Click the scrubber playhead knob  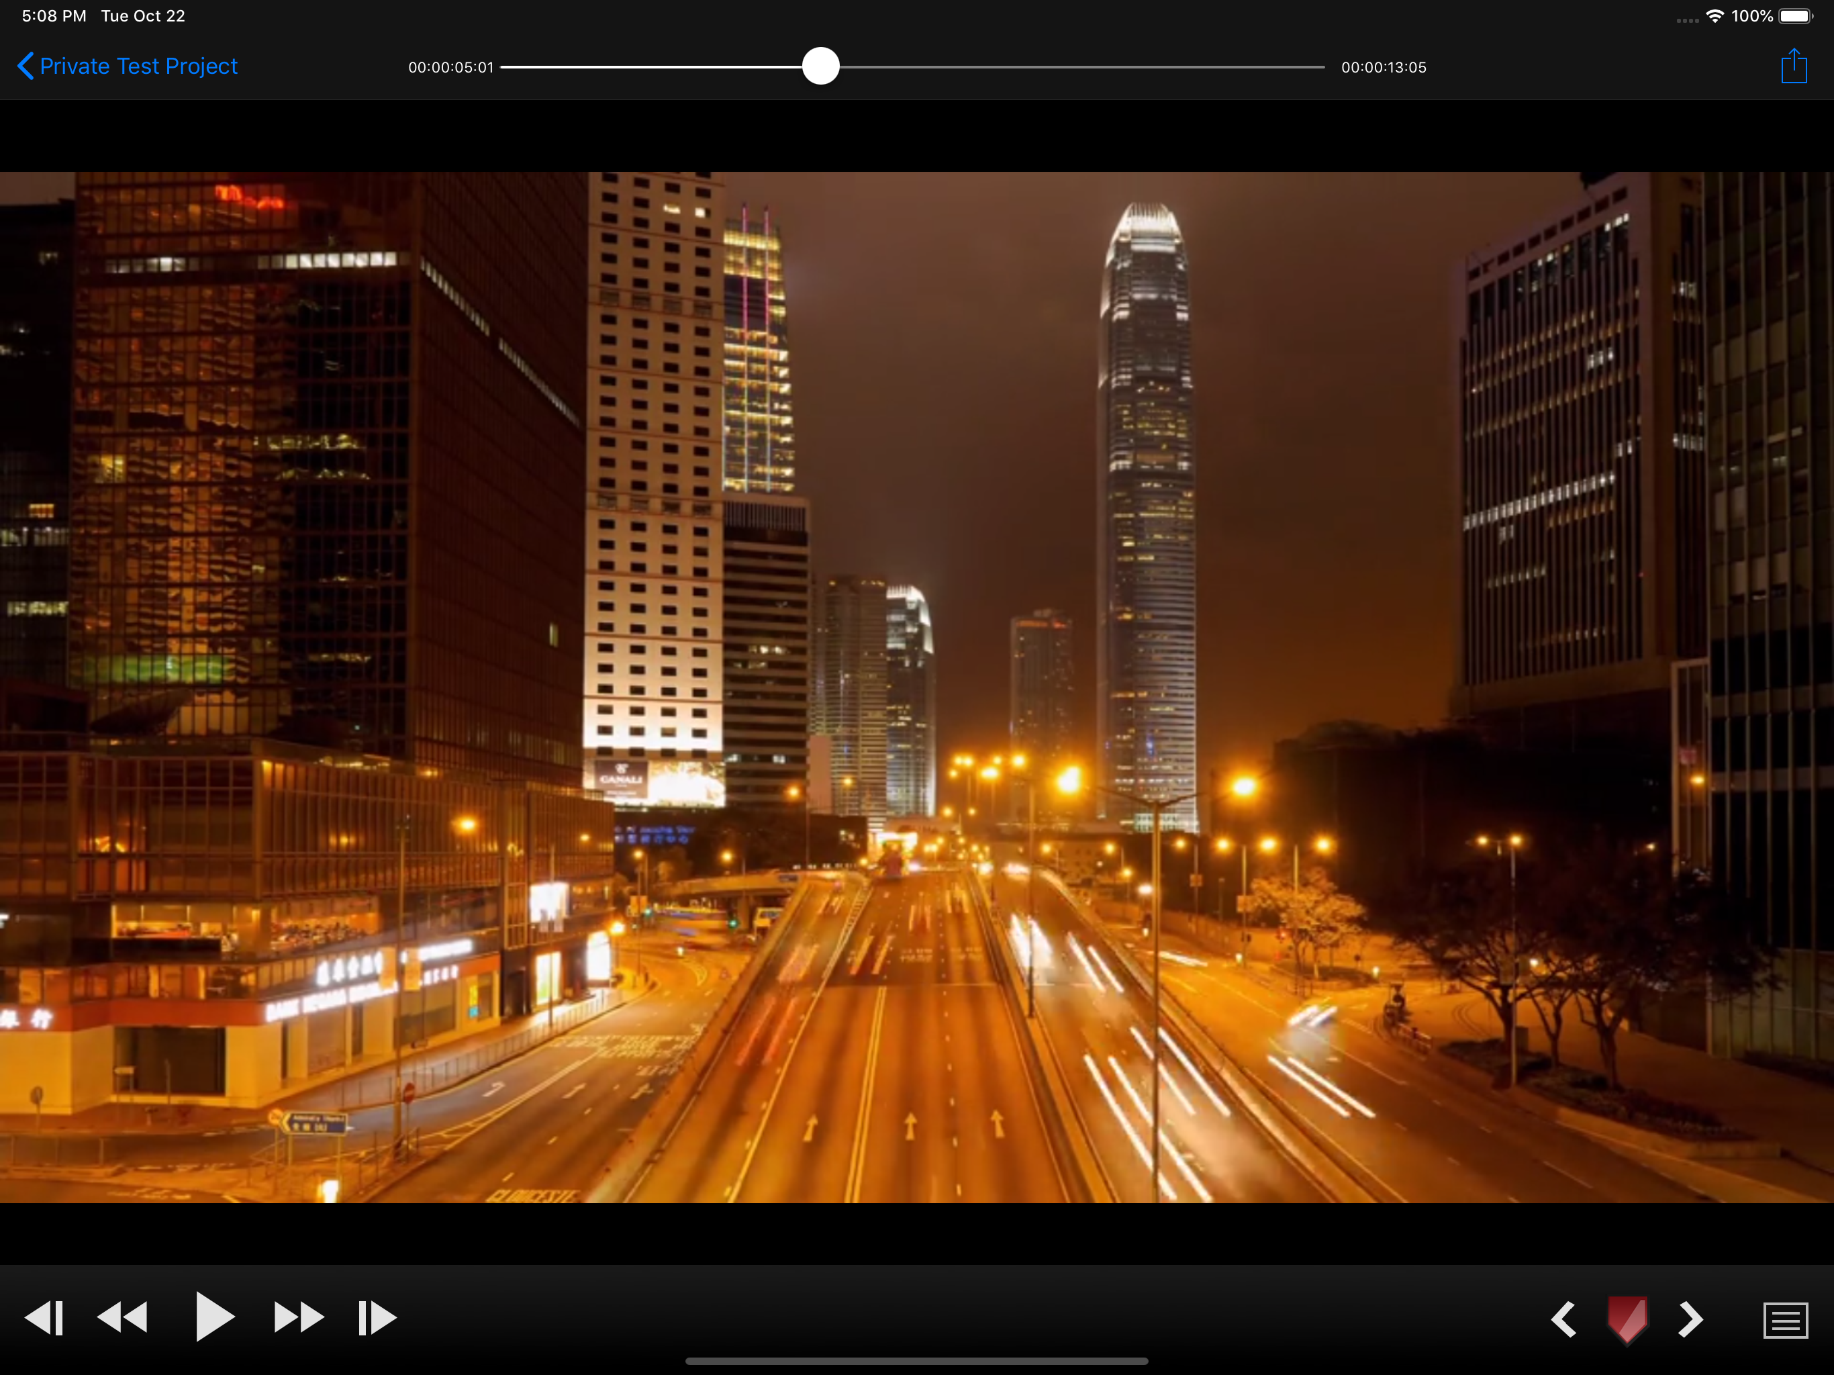pyautogui.click(x=821, y=66)
